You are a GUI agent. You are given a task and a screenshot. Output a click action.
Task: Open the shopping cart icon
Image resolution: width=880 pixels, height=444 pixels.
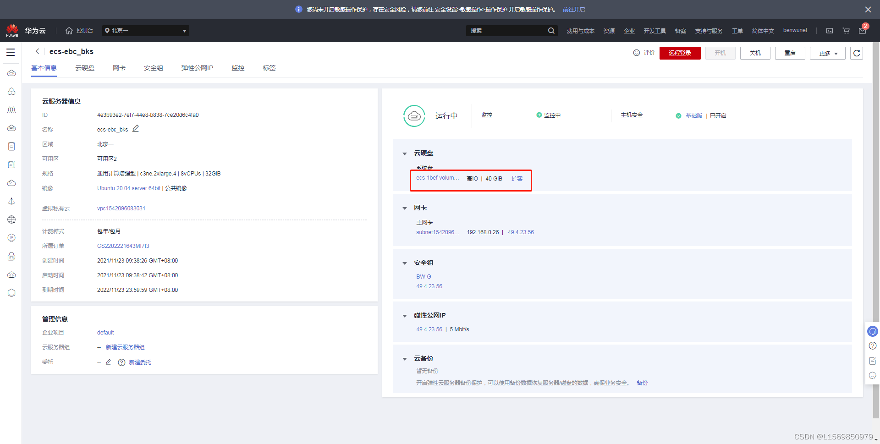tap(846, 31)
